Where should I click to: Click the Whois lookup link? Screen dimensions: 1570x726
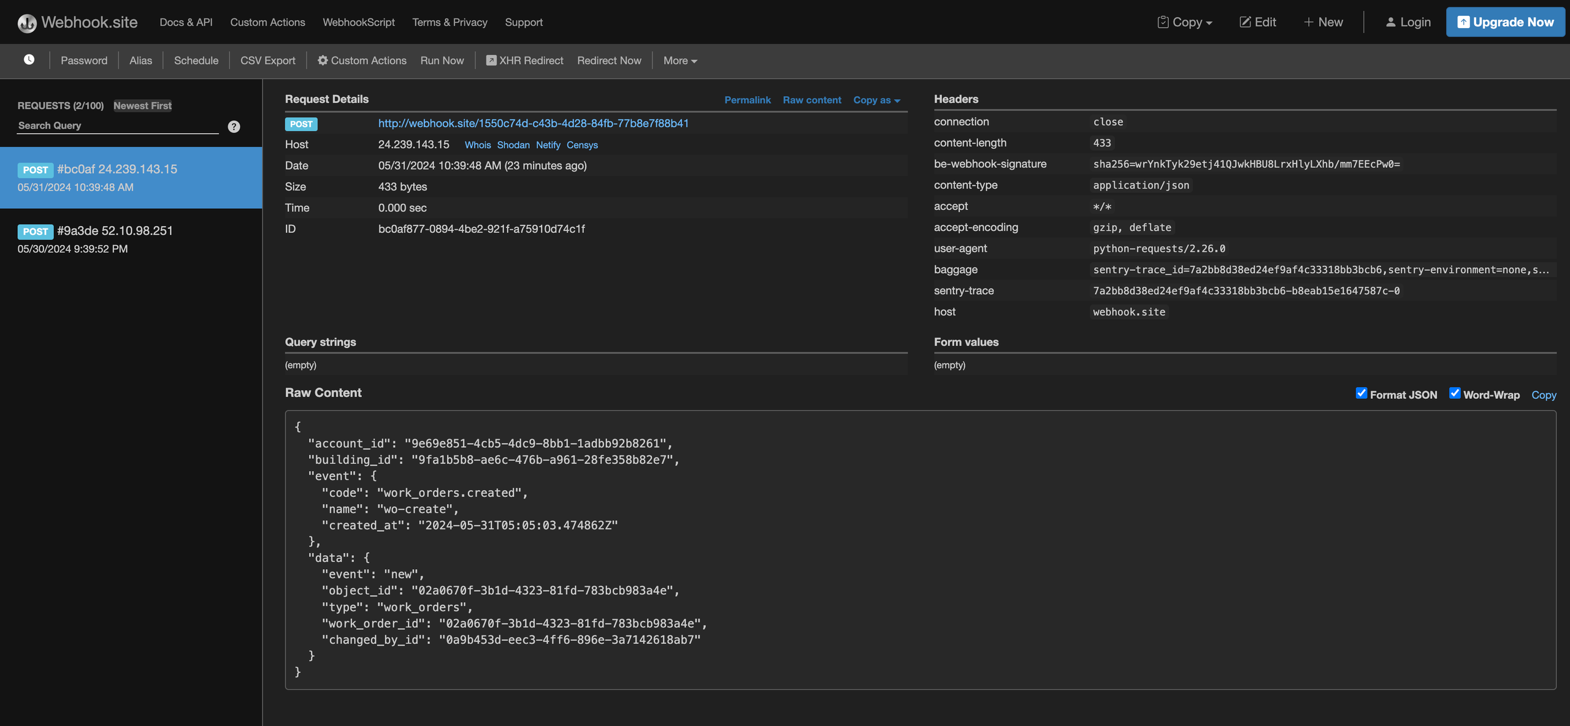[478, 145]
